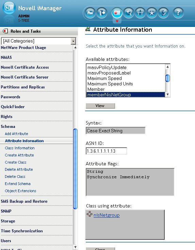Select the Roles and Tasks toolbar icon
The height and width of the screenshot is (250, 195).
pyautogui.click(x=117, y=13)
